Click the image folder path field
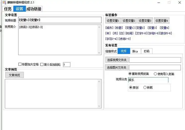Viewport: 185px width, 130px height. point(155,68)
